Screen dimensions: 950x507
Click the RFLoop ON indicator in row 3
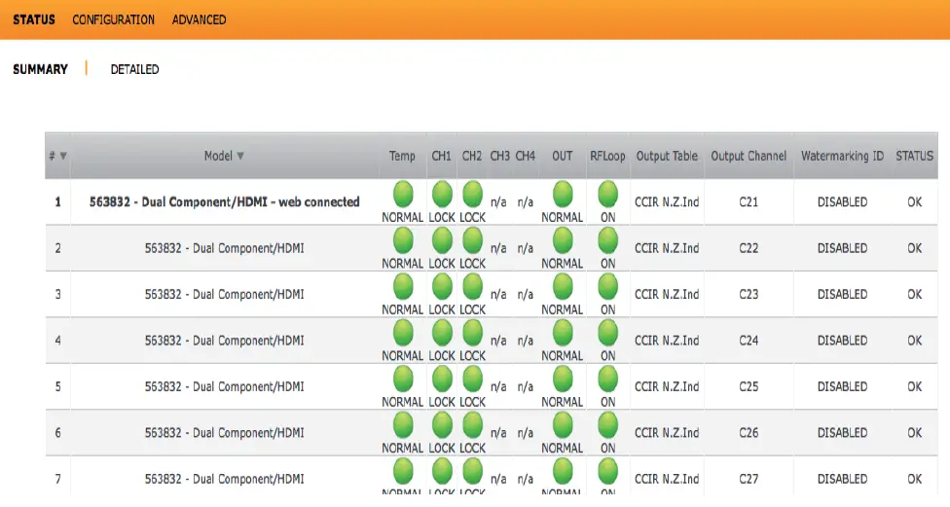click(607, 286)
